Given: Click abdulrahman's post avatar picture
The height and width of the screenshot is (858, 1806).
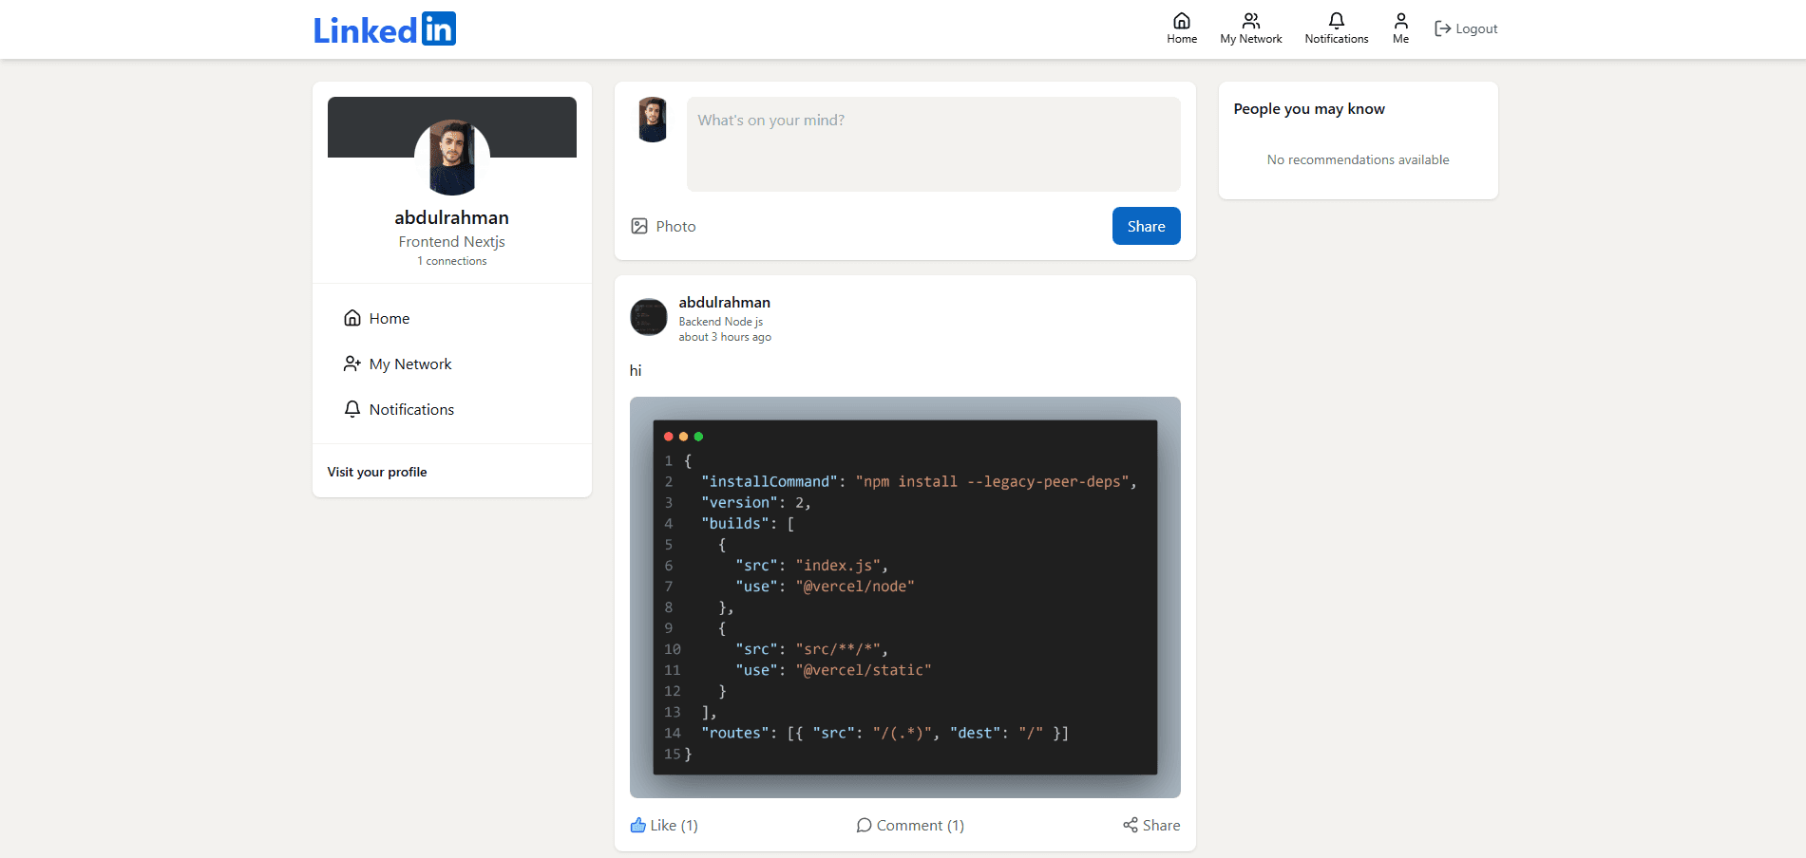Looking at the screenshot, I should click(x=648, y=317).
